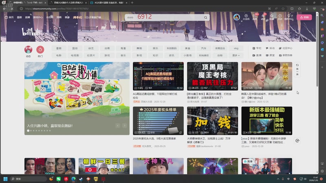Select the 纪录片 category chip
Viewport: 326px width, 183px height.
[91, 55]
